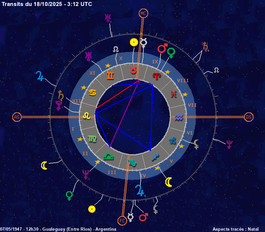Click the MC midheaven marker circle

tap(143, 13)
